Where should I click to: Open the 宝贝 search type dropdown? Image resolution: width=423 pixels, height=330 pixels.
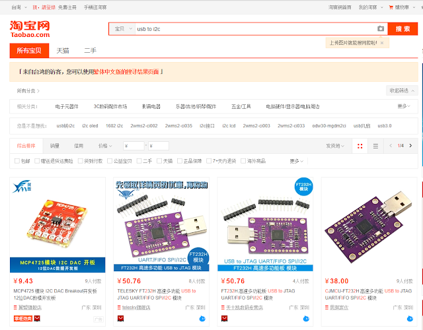123,29
